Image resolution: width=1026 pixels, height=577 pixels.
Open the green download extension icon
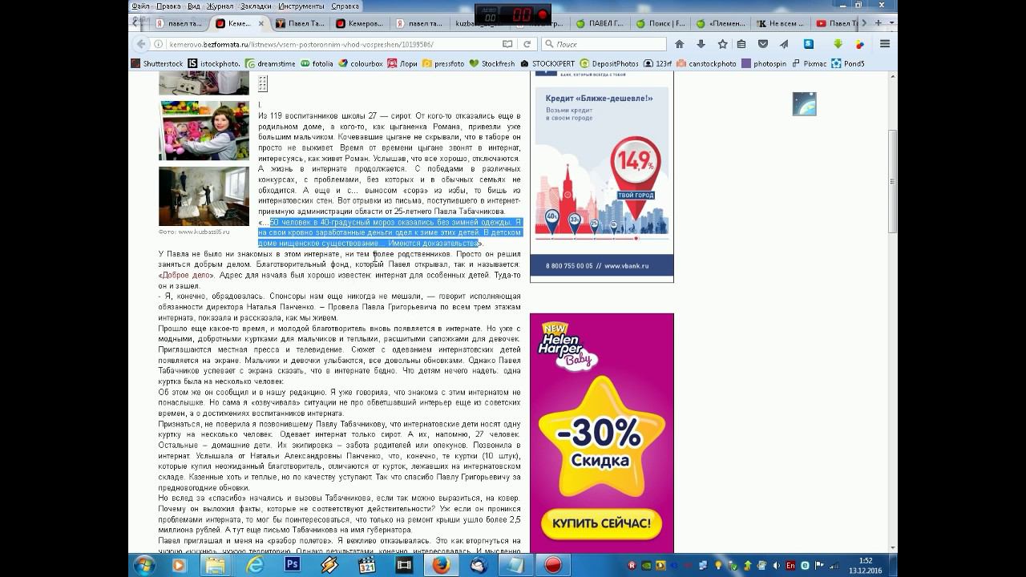(838, 44)
